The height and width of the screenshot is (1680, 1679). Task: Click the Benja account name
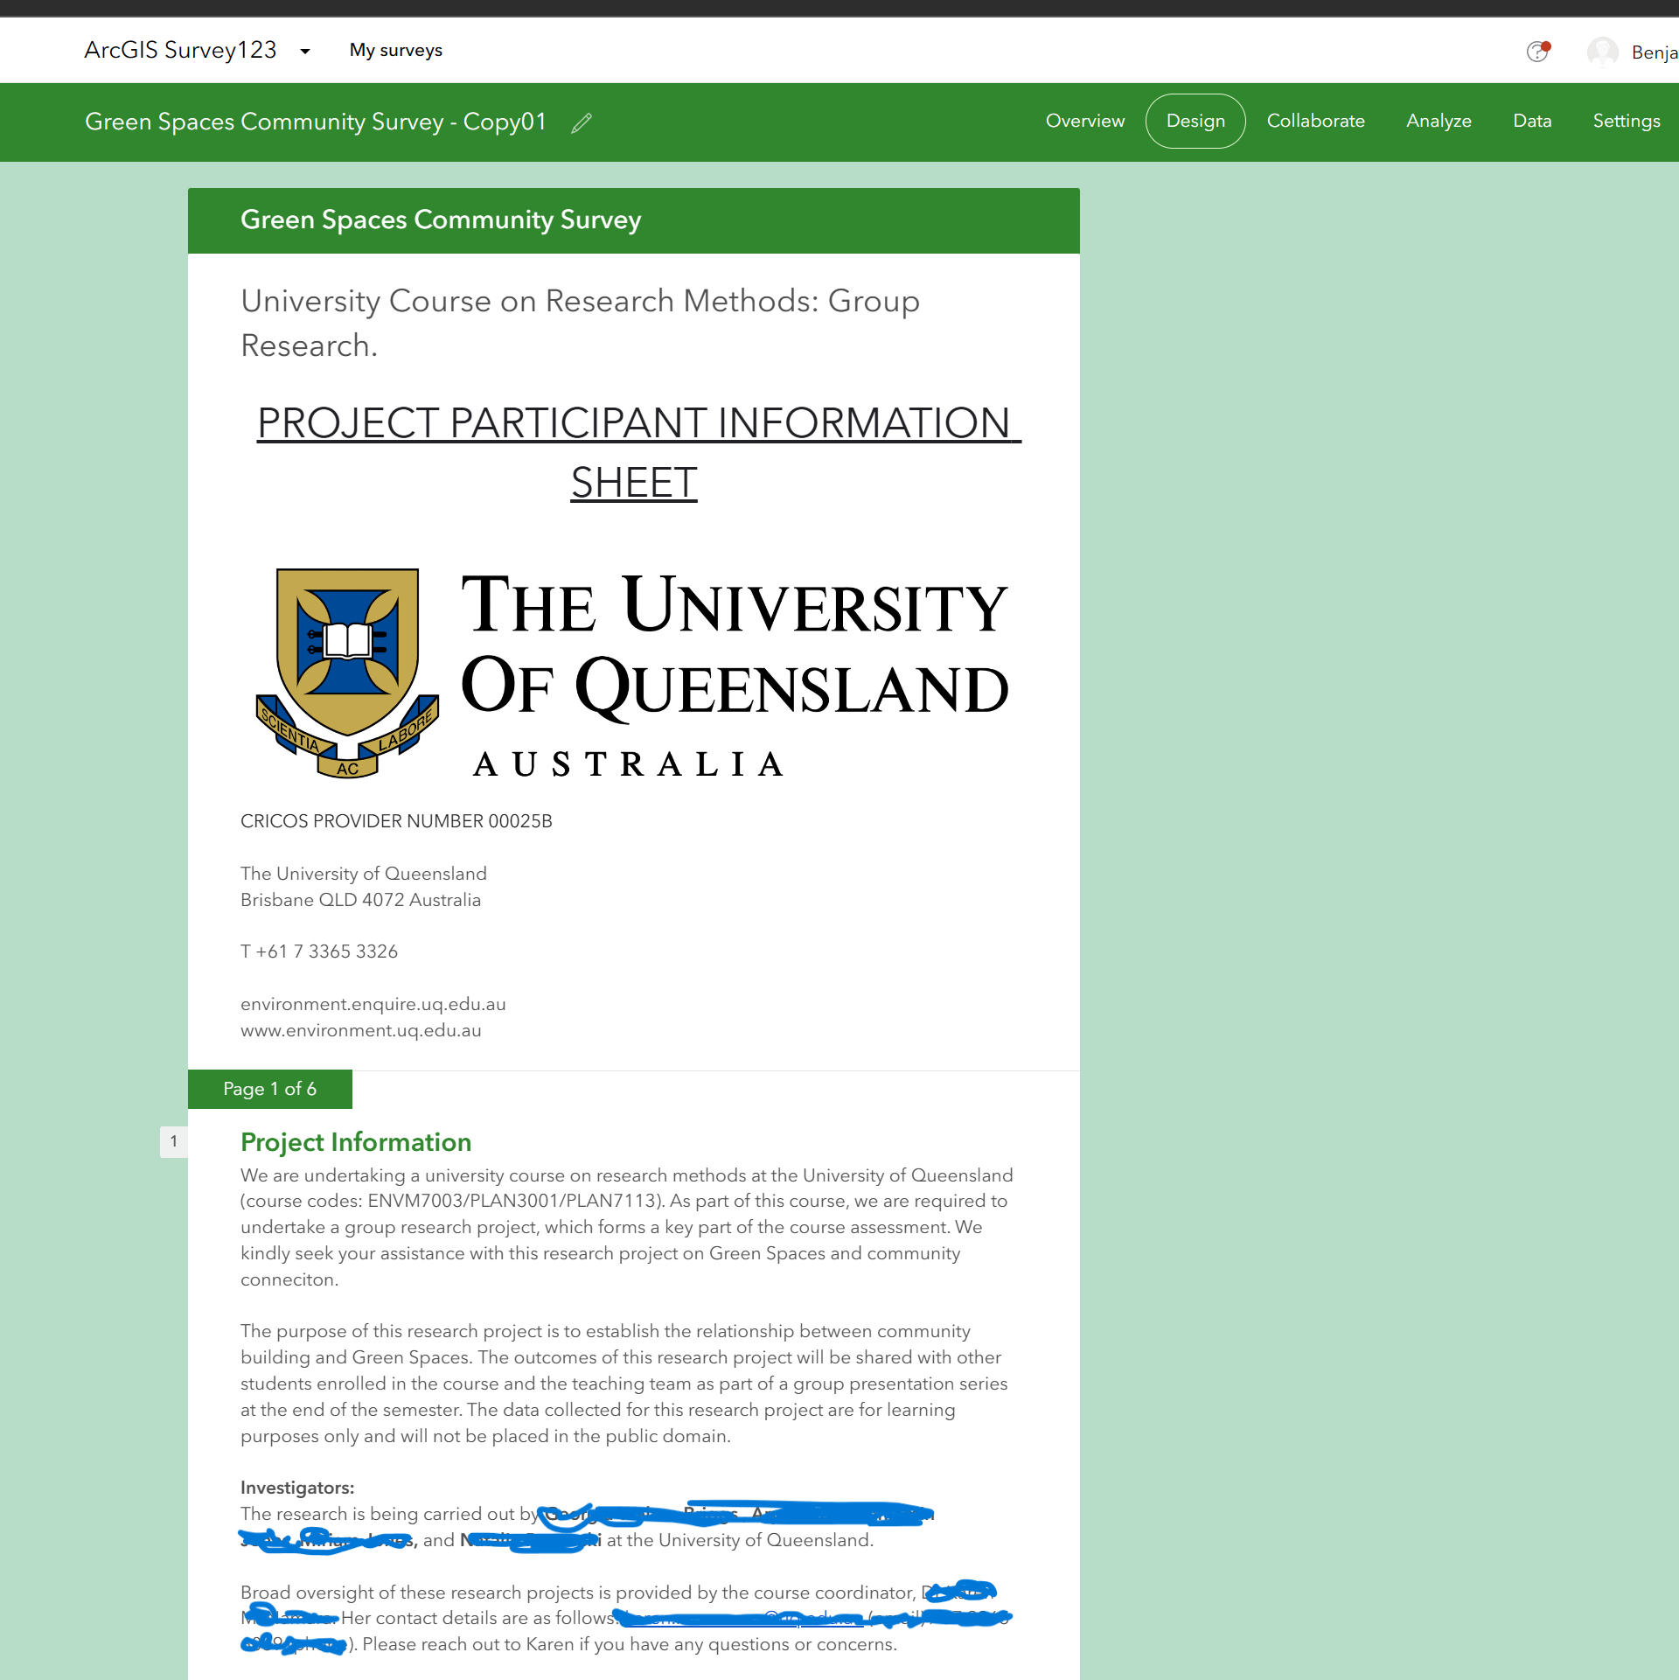(x=1655, y=52)
